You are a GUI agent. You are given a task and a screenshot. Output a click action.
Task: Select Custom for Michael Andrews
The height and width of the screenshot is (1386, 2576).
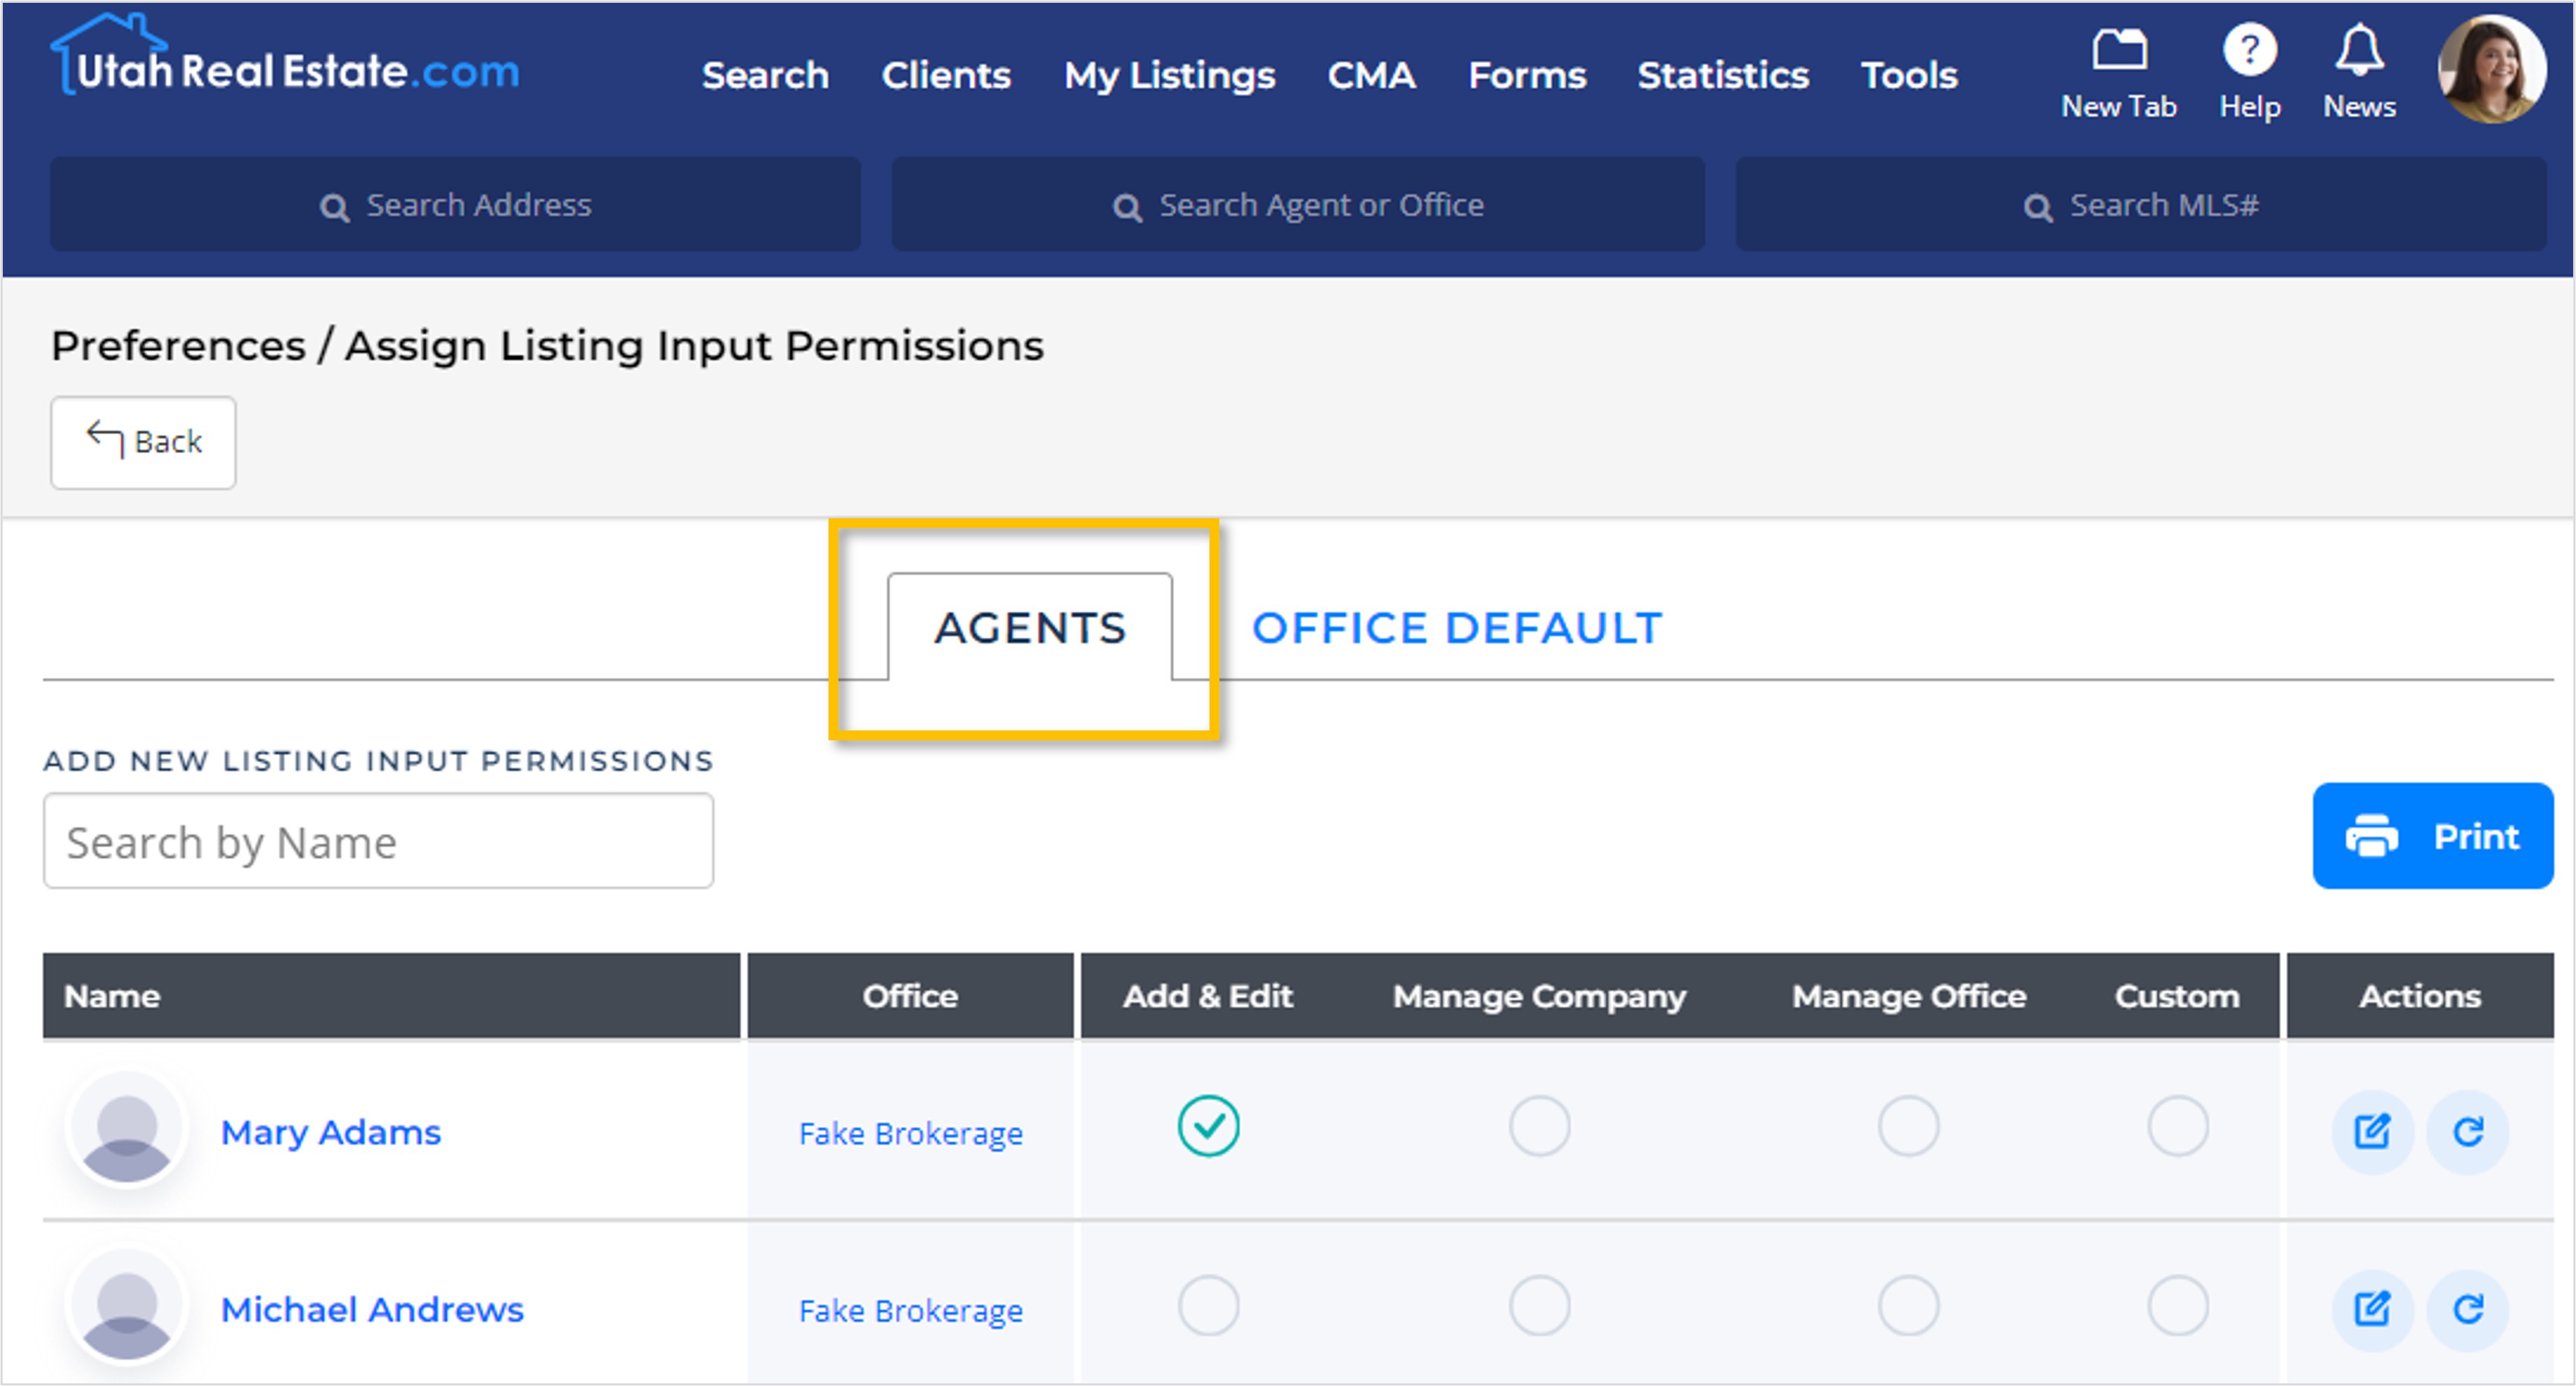point(2177,1305)
